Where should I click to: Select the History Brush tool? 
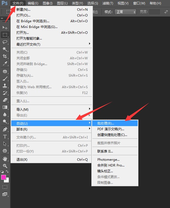coord(5,93)
